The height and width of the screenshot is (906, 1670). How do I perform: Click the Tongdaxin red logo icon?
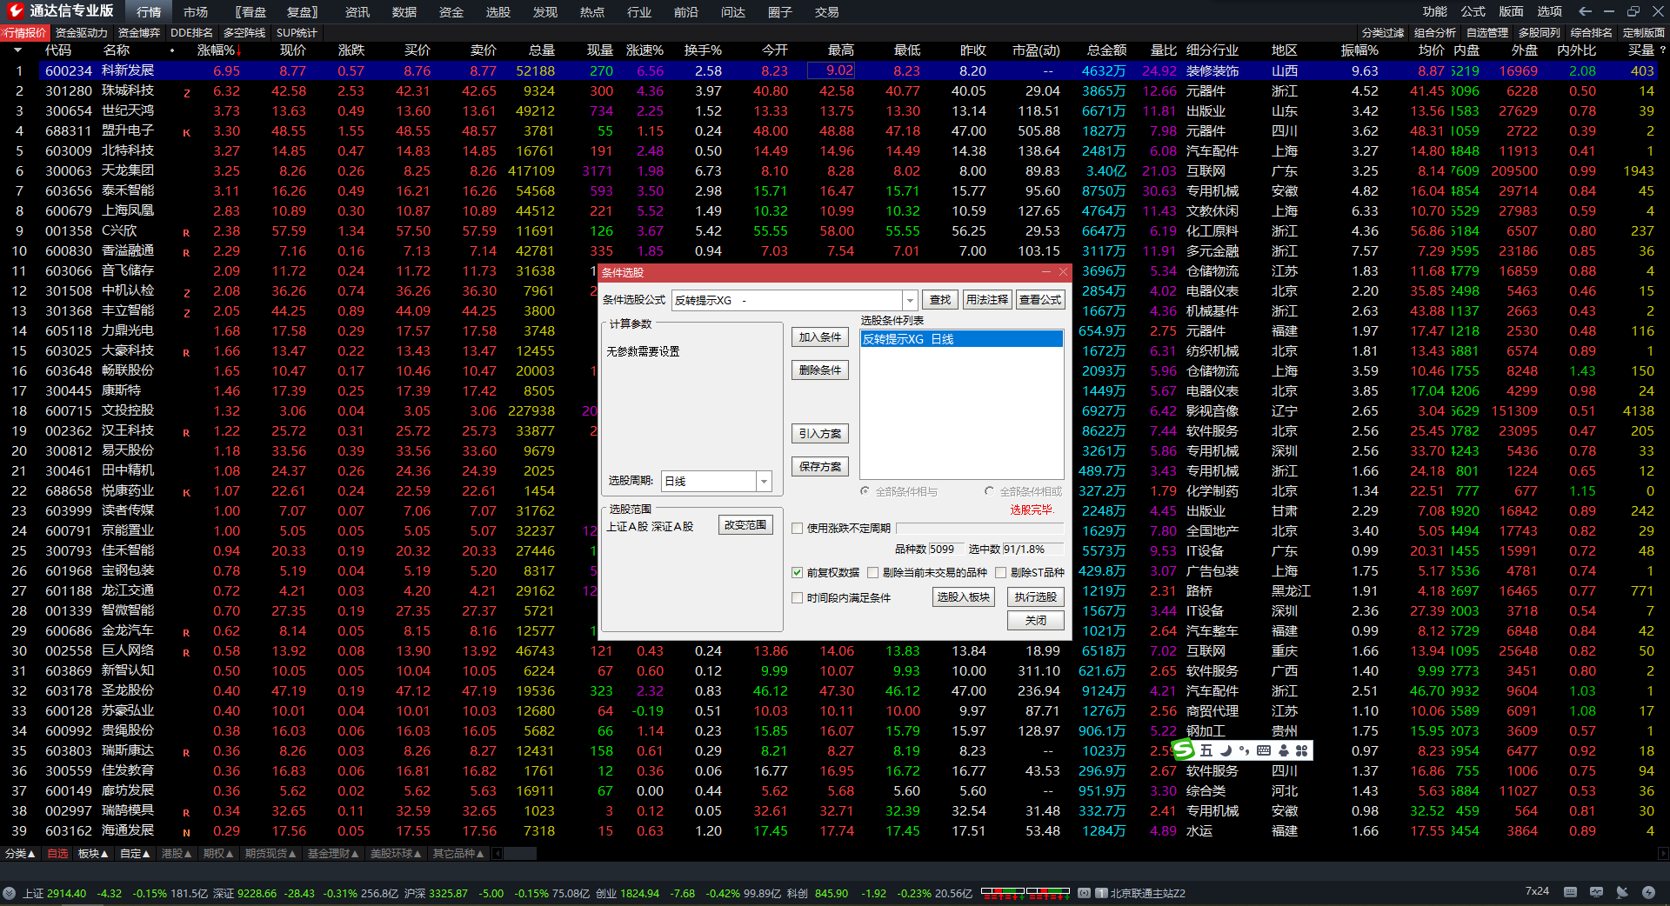tap(15, 11)
